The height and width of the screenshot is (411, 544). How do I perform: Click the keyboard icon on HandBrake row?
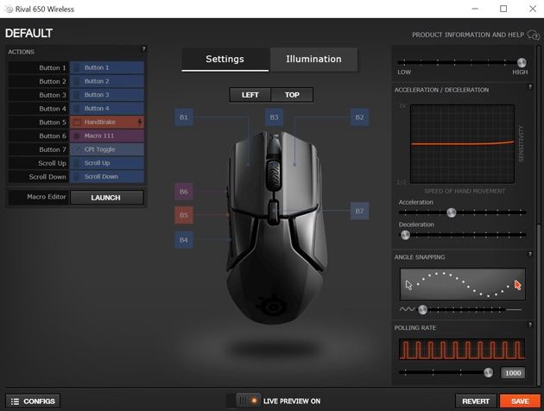pyautogui.click(x=77, y=122)
